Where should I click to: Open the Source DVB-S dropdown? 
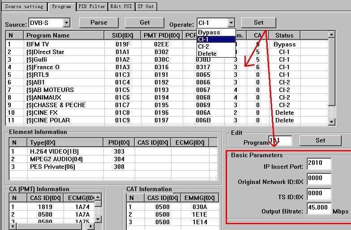[x=66, y=23]
